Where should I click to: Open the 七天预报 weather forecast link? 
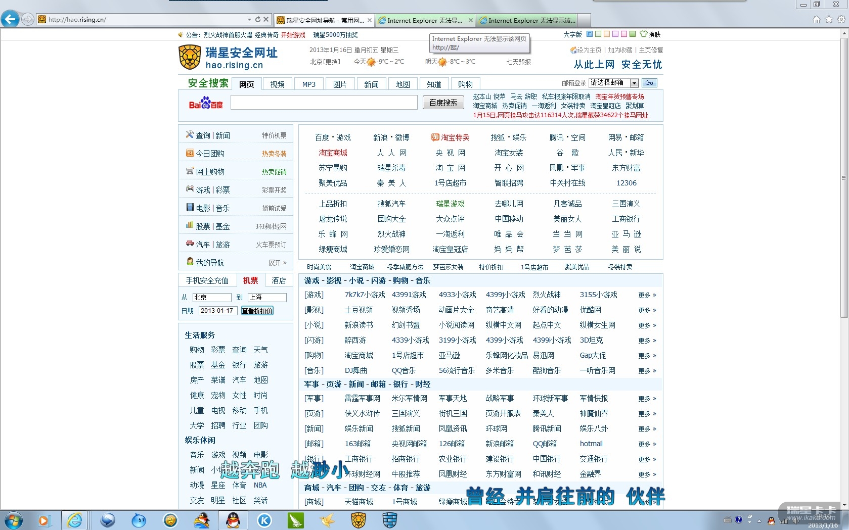click(518, 62)
